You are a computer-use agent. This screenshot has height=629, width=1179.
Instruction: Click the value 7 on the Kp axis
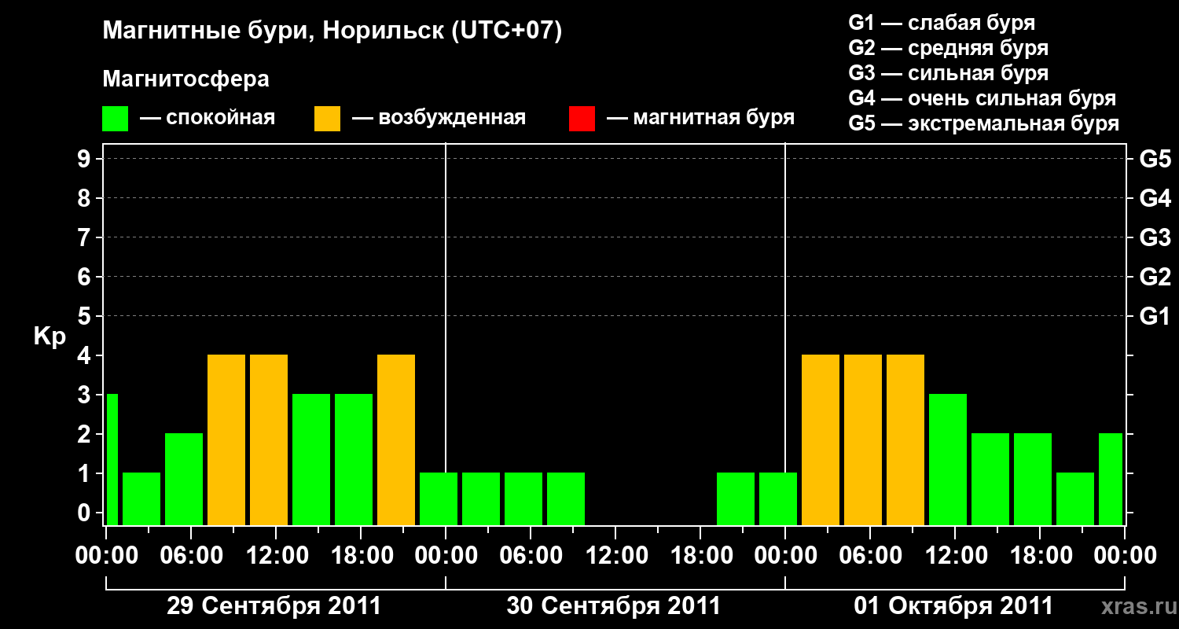(x=86, y=237)
